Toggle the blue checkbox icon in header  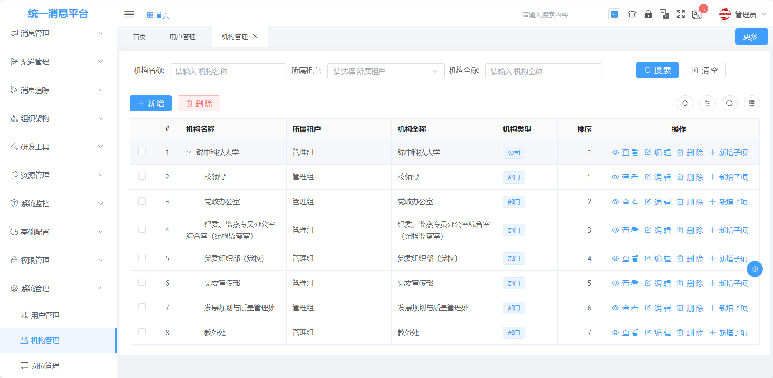pos(614,14)
